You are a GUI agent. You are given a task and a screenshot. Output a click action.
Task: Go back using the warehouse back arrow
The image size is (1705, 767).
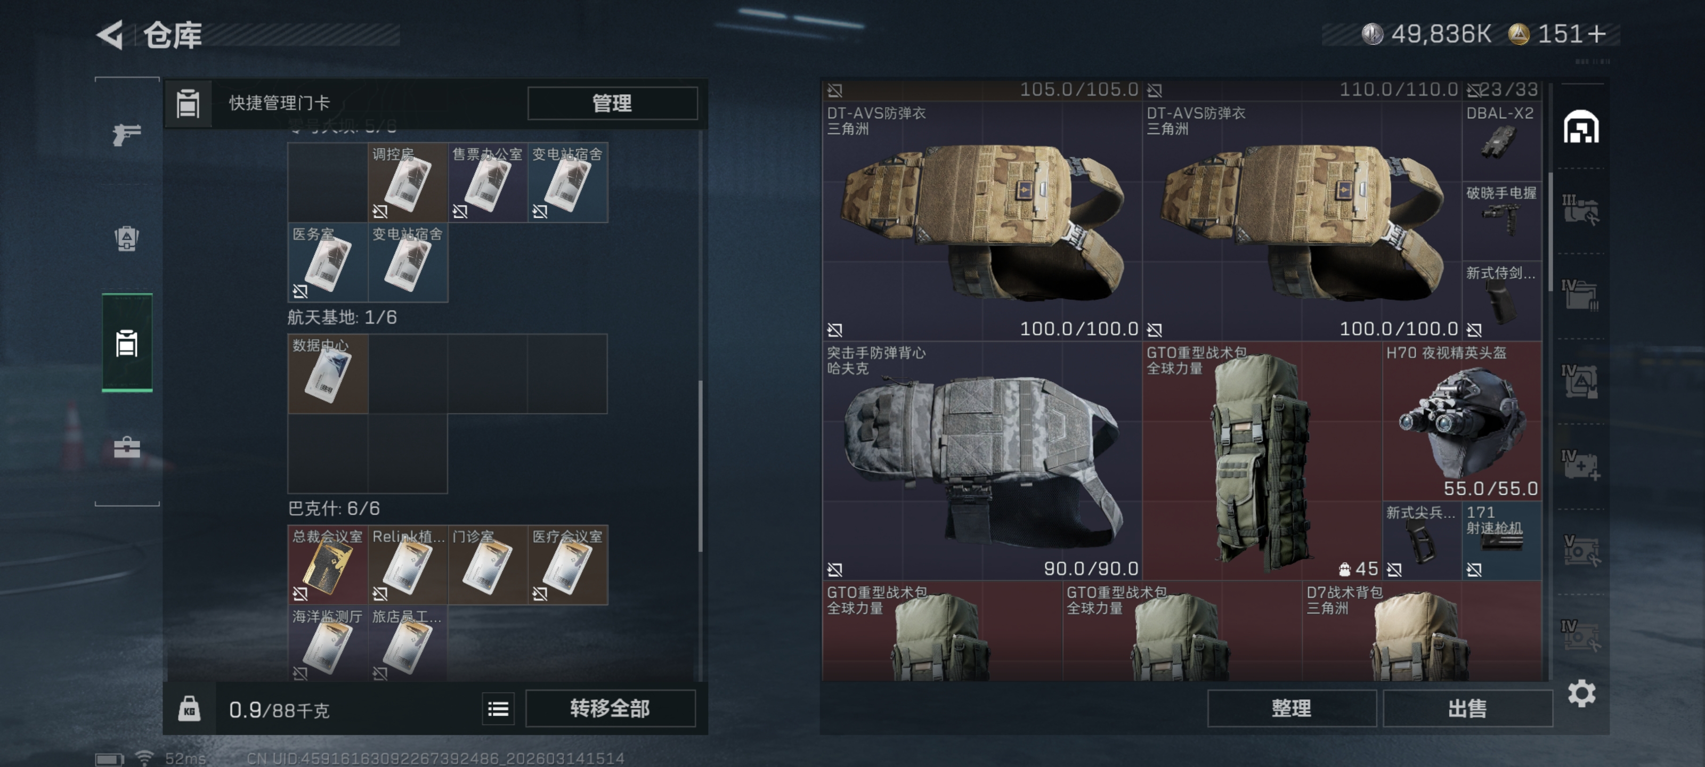tap(110, 35)
